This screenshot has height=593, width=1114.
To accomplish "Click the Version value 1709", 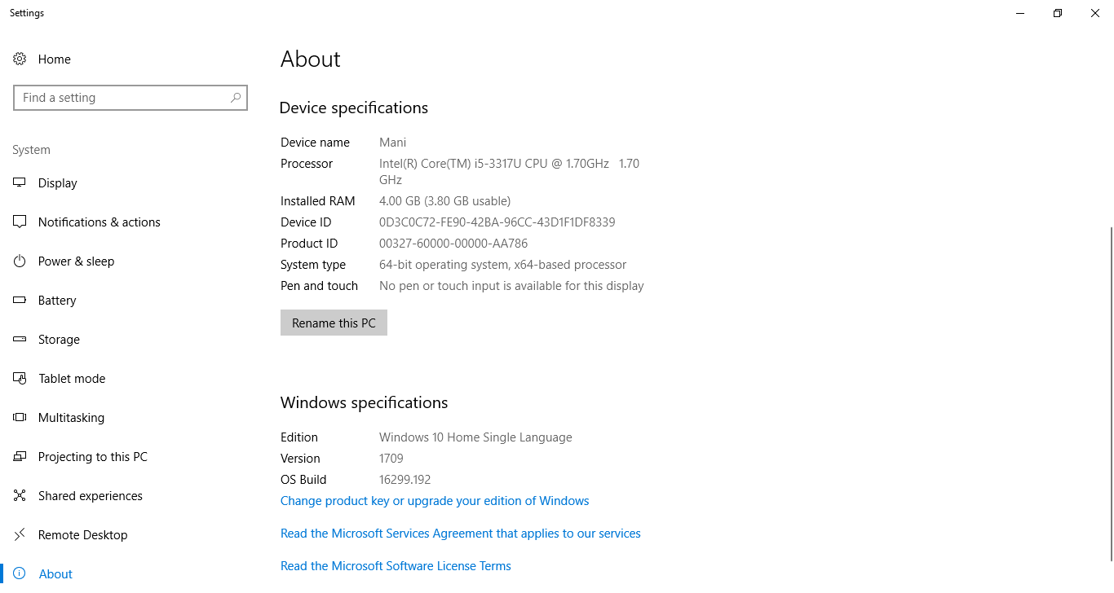I will click(391, 459).
